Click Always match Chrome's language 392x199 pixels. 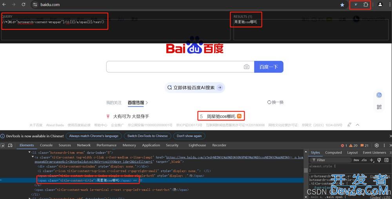click(x=94, y=136)
